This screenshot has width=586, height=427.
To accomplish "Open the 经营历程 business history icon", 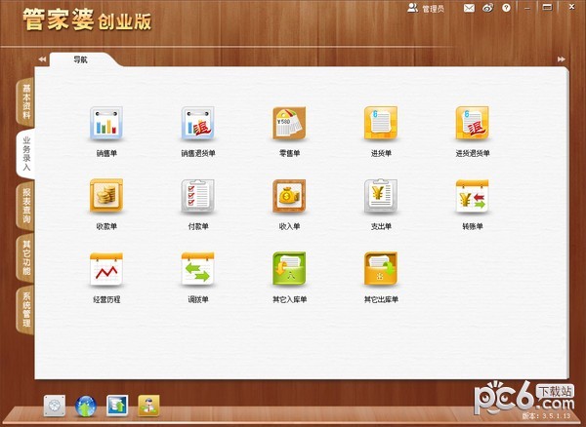I will pos(106,271).
